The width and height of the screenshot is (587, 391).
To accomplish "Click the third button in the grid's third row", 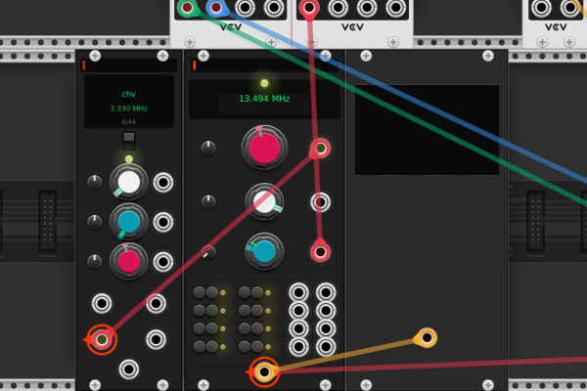I will coord(245,328).
